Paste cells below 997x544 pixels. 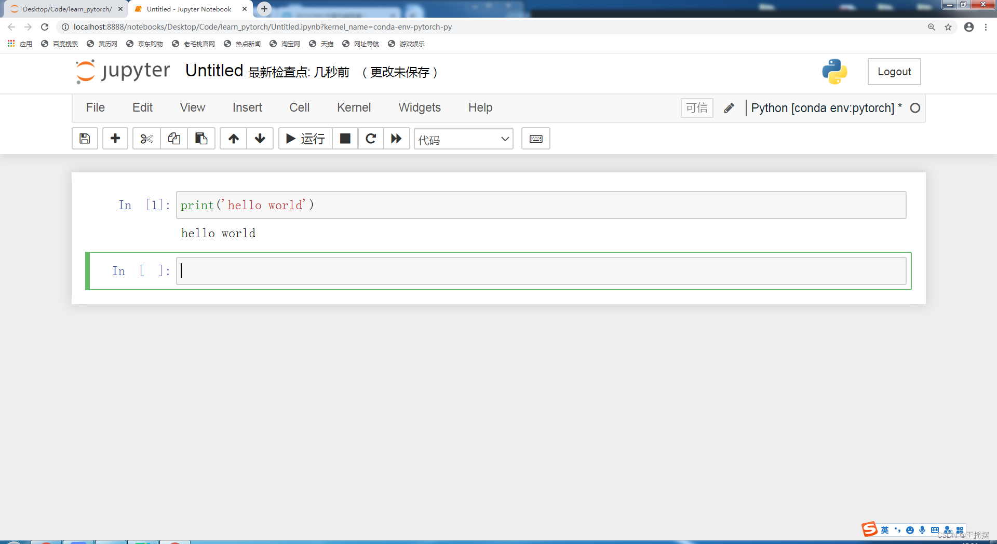tap(201, 139)
